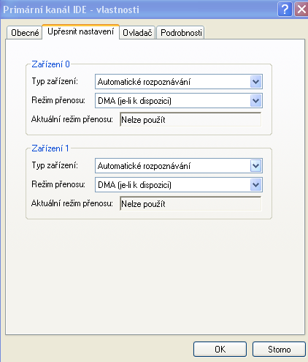Select the Upřesnit nastavení tab
This screenshot has height=362, width=308.
point(80,31)
